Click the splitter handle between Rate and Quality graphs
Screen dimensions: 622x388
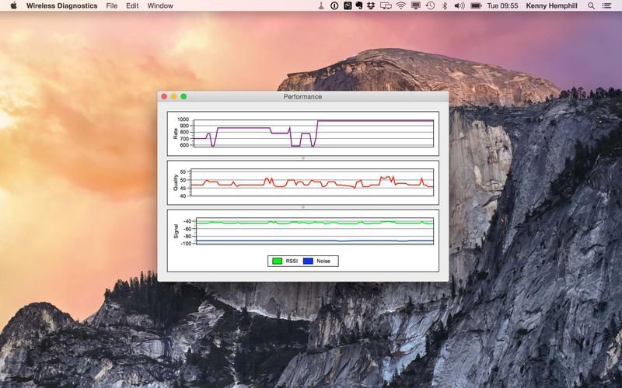(303, 158)
